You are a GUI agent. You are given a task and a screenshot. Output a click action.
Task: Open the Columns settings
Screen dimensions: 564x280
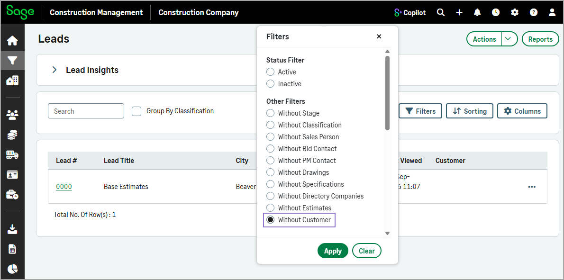[522, 111]
